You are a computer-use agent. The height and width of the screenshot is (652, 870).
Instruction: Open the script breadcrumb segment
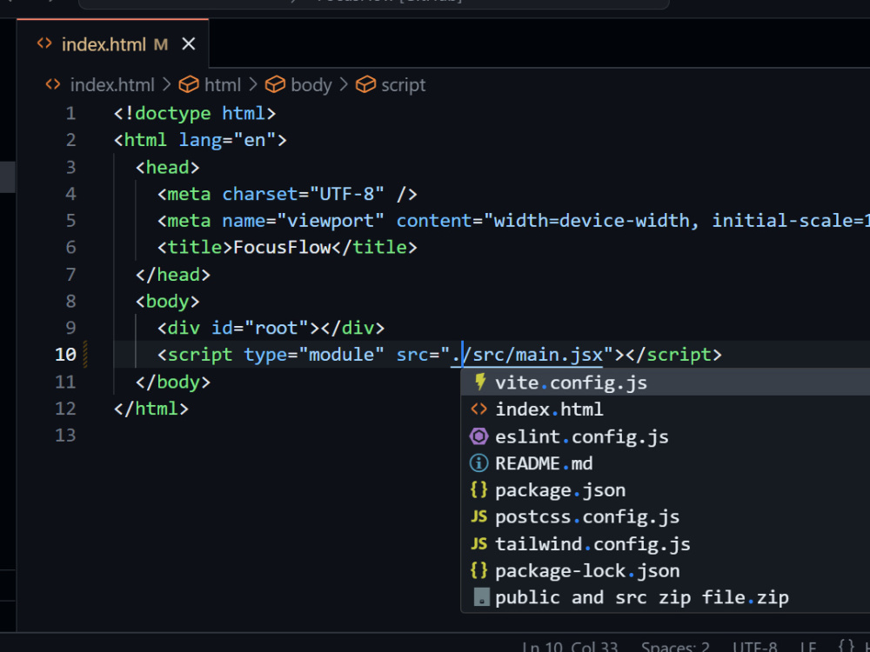404,85
